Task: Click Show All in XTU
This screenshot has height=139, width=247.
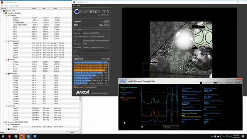Action: [x=218, y=83]
